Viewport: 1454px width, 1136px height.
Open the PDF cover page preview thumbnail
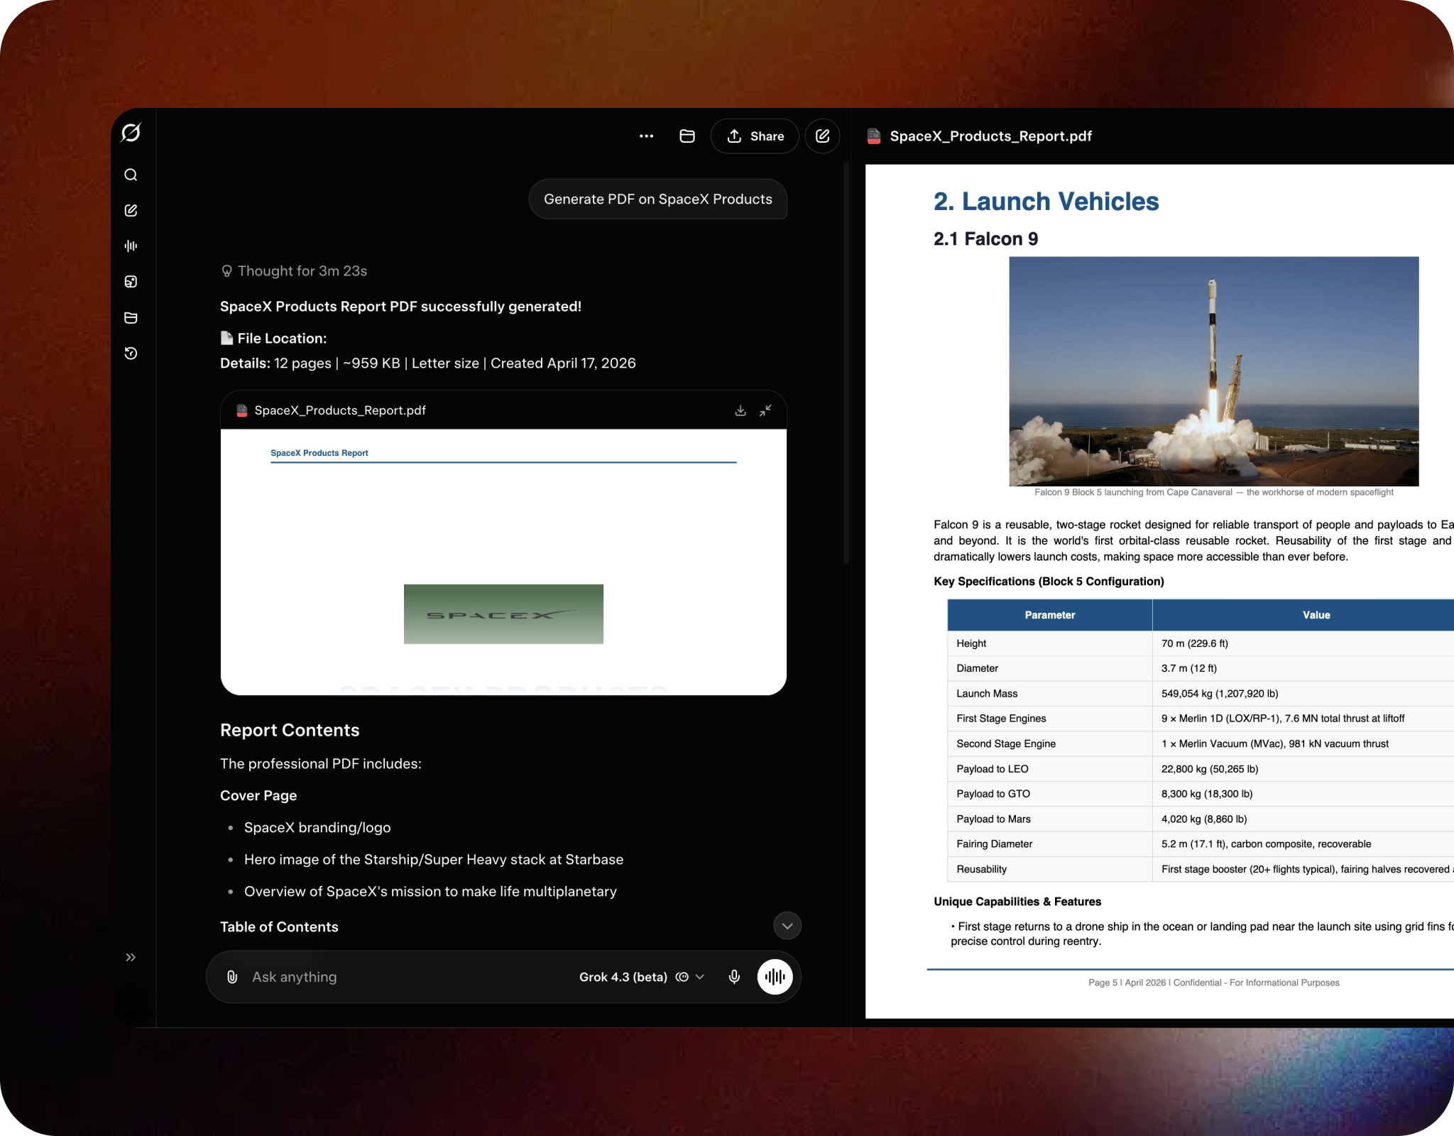(x=503, y=562)
